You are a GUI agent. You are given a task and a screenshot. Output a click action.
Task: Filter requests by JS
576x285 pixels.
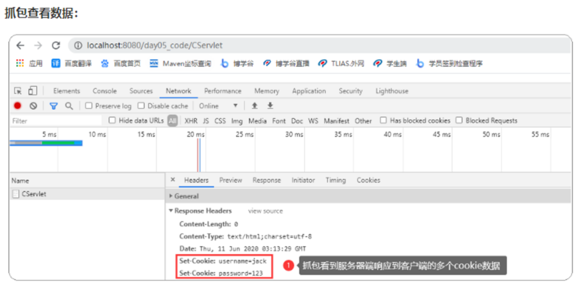point(206,121)
